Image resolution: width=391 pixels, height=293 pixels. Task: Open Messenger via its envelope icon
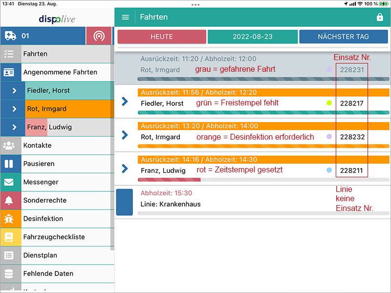pos(9,182)
